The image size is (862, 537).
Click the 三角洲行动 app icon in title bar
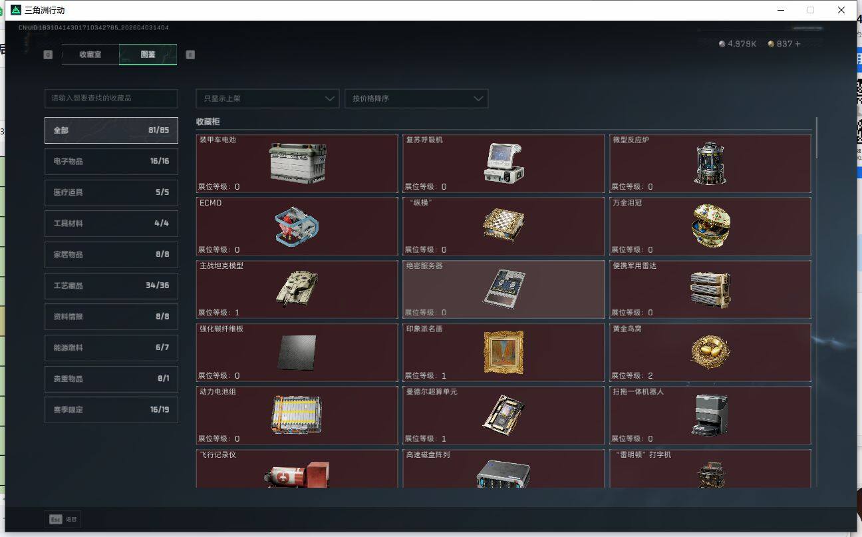point(16,10)
